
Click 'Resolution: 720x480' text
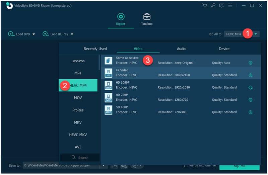(172, 112)
